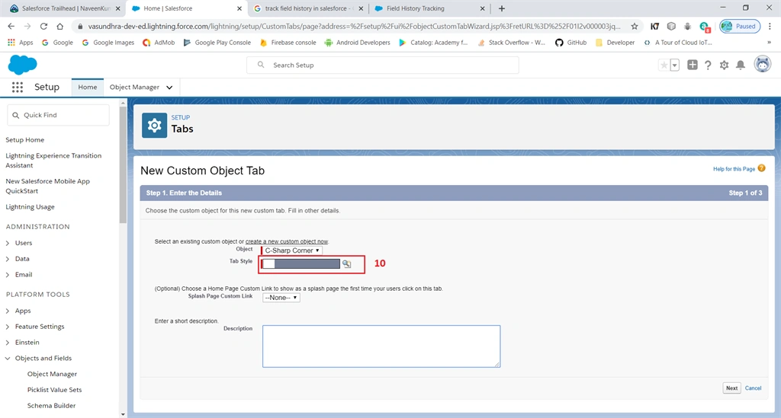Viewport: 781px width, 418px height.
Task: Open the Android Developers bookmark
Action: (358, 43)
